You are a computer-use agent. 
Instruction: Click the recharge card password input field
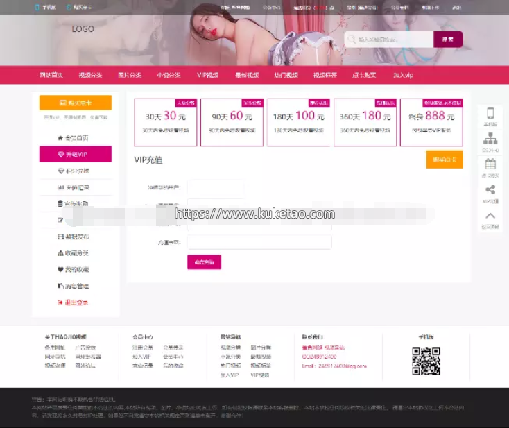(x=259, y=242)
